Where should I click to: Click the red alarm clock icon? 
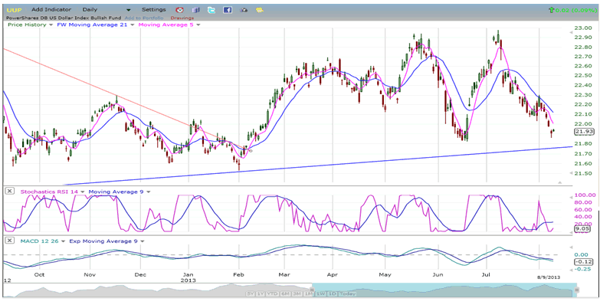click(181, 9)
